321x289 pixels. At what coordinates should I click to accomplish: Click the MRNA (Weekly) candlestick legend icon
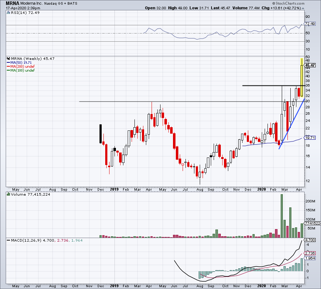[x=9, y=58]
